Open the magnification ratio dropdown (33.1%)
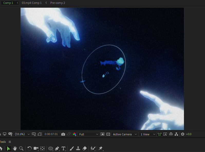The height and width of the screenshot is (152, 205). pyautogui.click(x=22, y=134)
